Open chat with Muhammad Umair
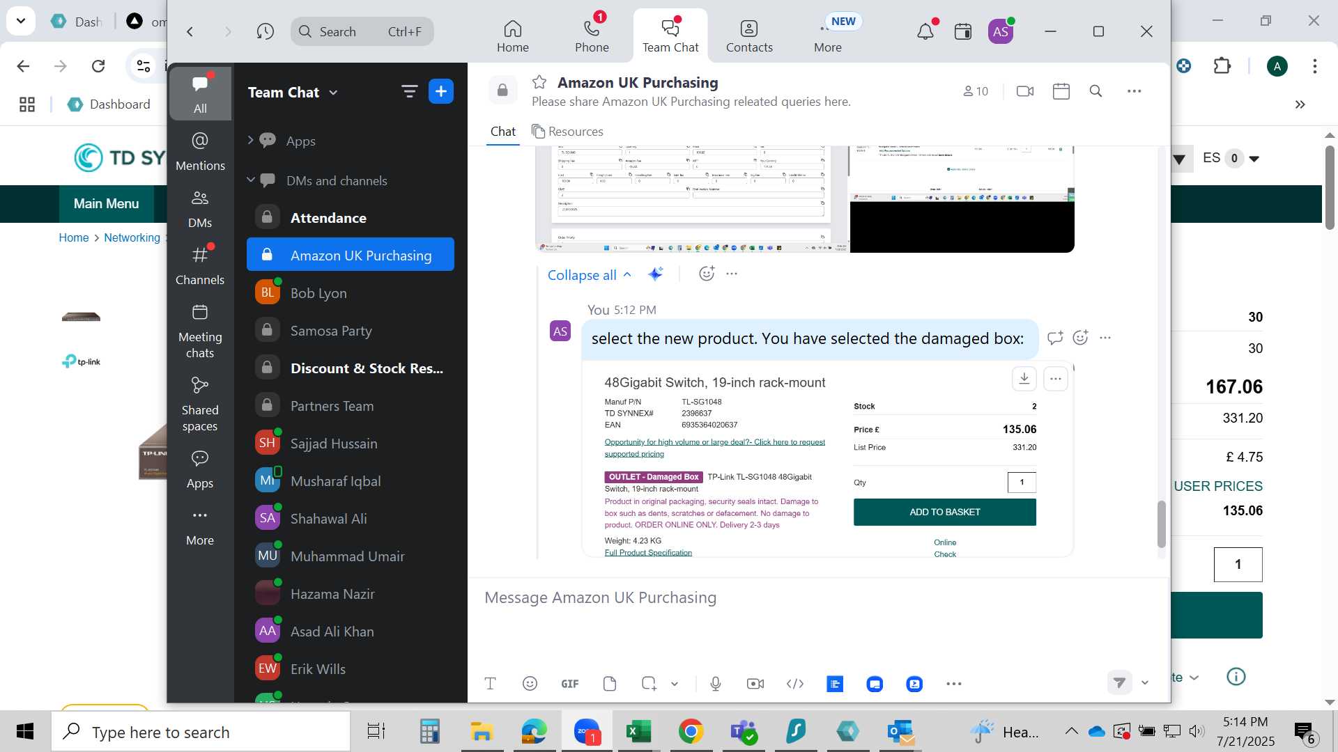This screenshot has width=1338, height=752. pos(351,556)
